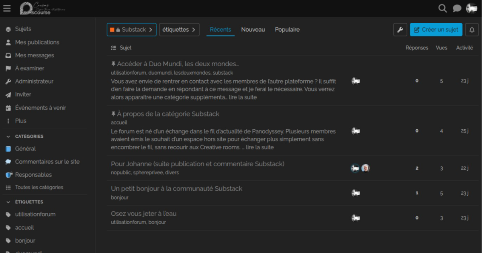This screenshot has width=482, height=253.
Task: Click the Événements à venir calendar icon
Action: (8, 108)
